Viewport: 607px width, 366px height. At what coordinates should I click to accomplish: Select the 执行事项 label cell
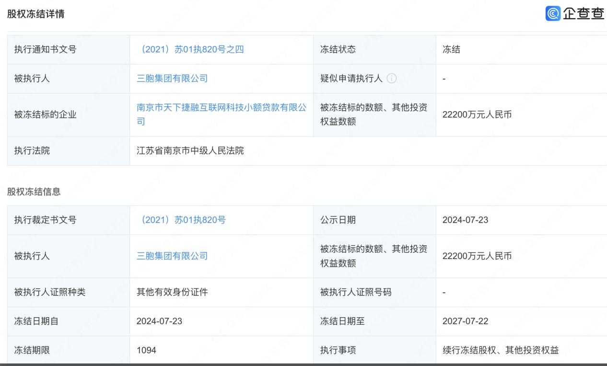(374, 350)
